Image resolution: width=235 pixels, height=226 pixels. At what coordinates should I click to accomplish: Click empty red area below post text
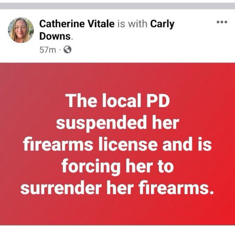118,210
